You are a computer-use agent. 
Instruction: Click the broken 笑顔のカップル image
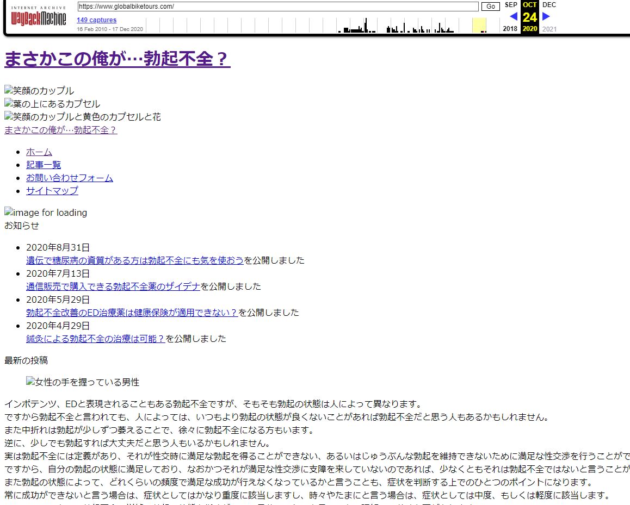point(39,91)
